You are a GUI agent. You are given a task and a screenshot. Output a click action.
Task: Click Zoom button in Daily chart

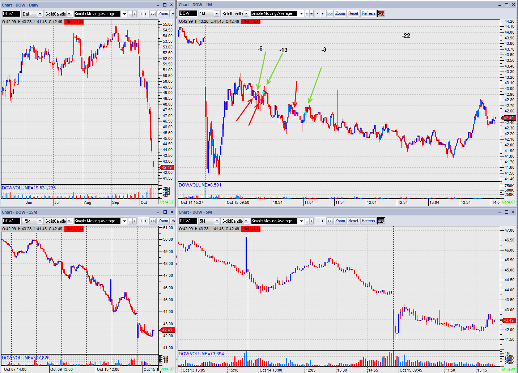tap(163, 14)
